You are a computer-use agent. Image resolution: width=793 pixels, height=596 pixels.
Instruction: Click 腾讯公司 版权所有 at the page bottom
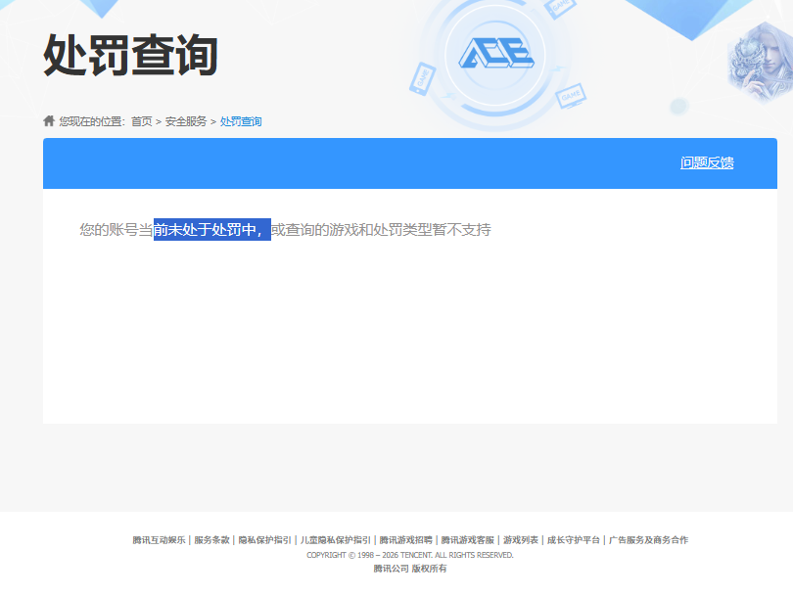[x=410, y=569]
